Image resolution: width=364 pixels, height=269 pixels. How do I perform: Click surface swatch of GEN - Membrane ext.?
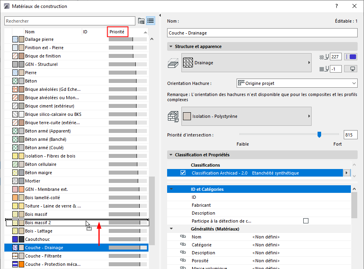21,189
